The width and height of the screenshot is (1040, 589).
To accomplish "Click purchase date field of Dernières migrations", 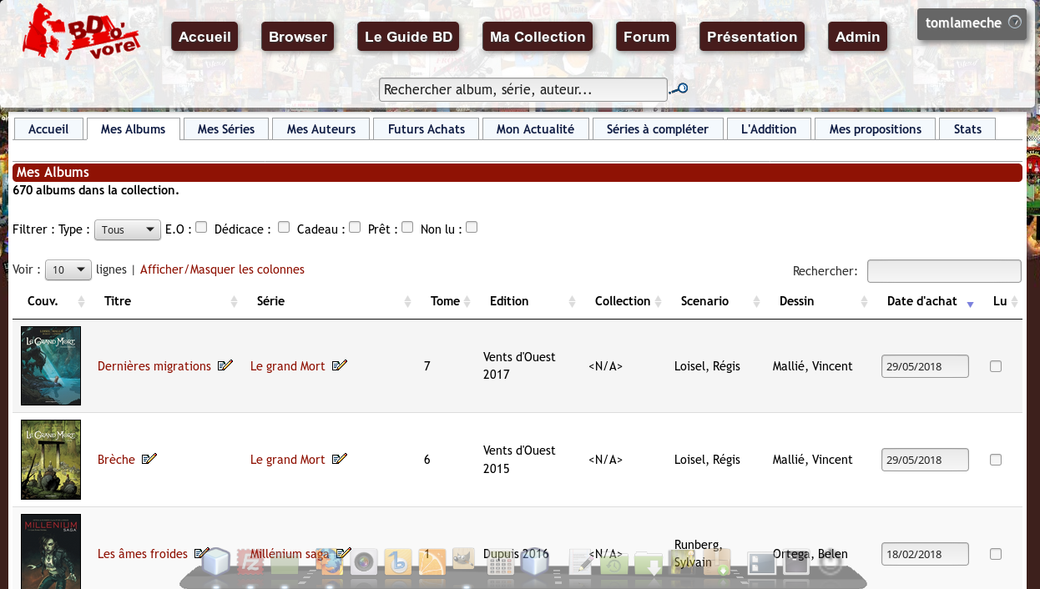I will click(x=925, y=366).
